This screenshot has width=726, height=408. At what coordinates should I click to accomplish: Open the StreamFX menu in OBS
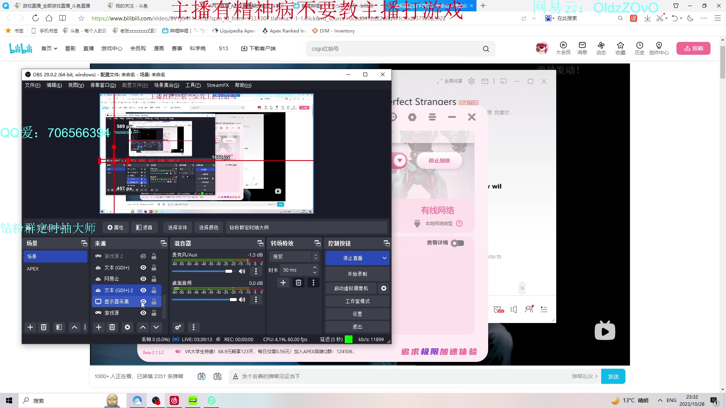(217, 85)
